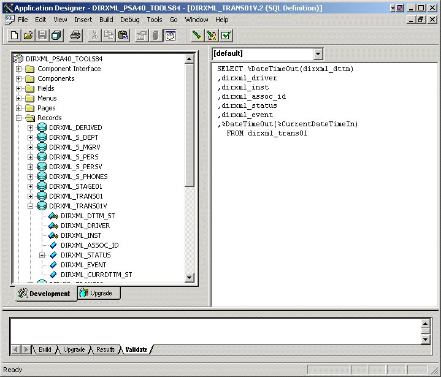Select the DIRXML_S_PHONES record
The image size is (441, 377).
[x=78, y=177]
